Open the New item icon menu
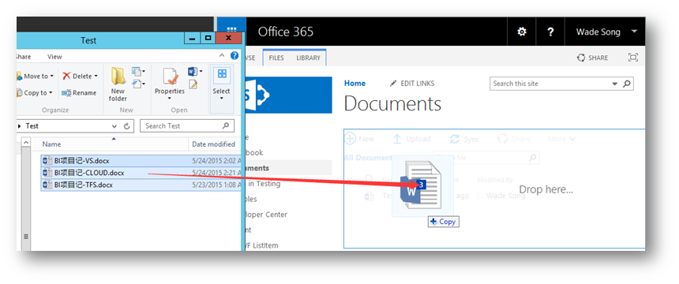The width and height of the screenshot is (679, 284). tap(138, 71)
